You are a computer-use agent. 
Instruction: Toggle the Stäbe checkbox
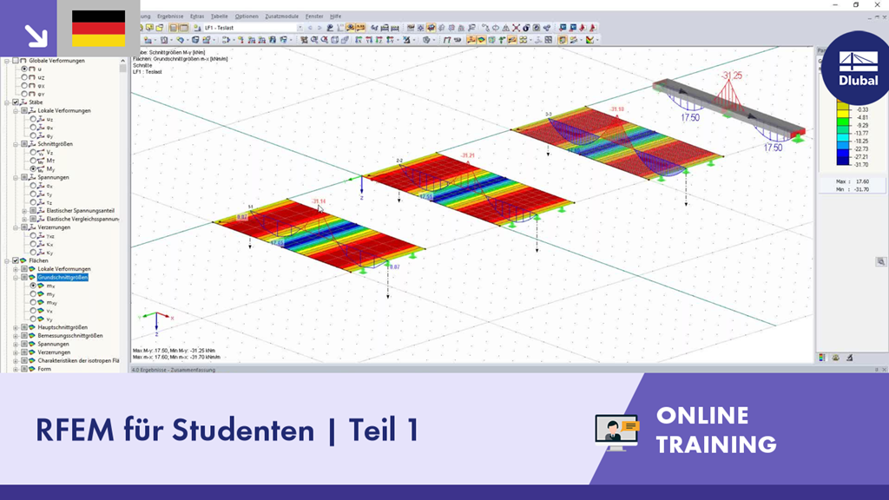click(x=16, y=102)
